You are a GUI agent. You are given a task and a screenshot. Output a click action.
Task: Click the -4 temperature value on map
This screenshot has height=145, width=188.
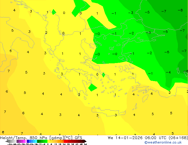[x=168, y=72]
